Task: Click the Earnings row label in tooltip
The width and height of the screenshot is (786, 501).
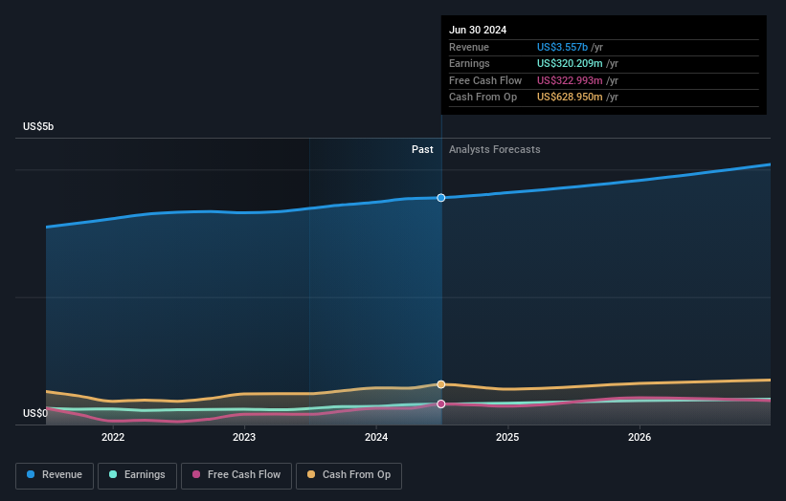Action: (469, 63)
